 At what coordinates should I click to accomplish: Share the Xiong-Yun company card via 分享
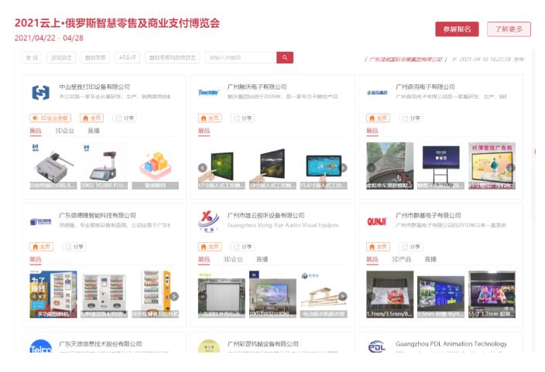242,247
